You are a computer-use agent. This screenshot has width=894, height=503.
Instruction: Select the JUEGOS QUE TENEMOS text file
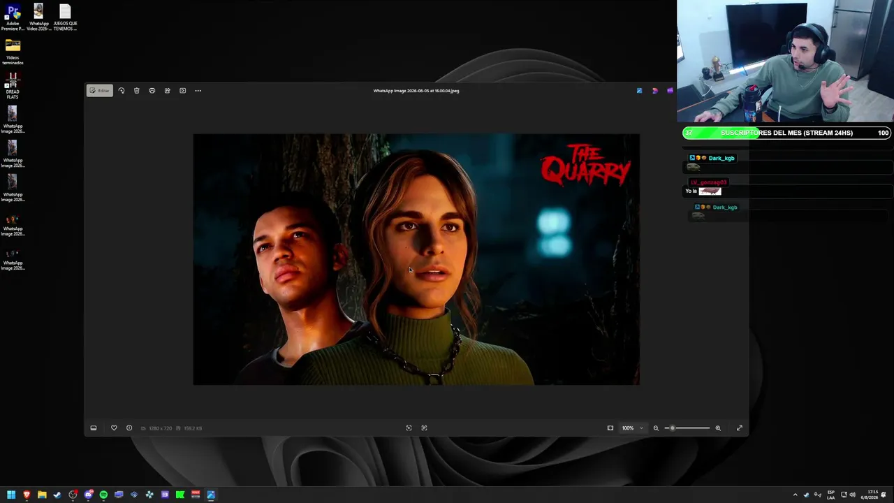pos(65,18)
